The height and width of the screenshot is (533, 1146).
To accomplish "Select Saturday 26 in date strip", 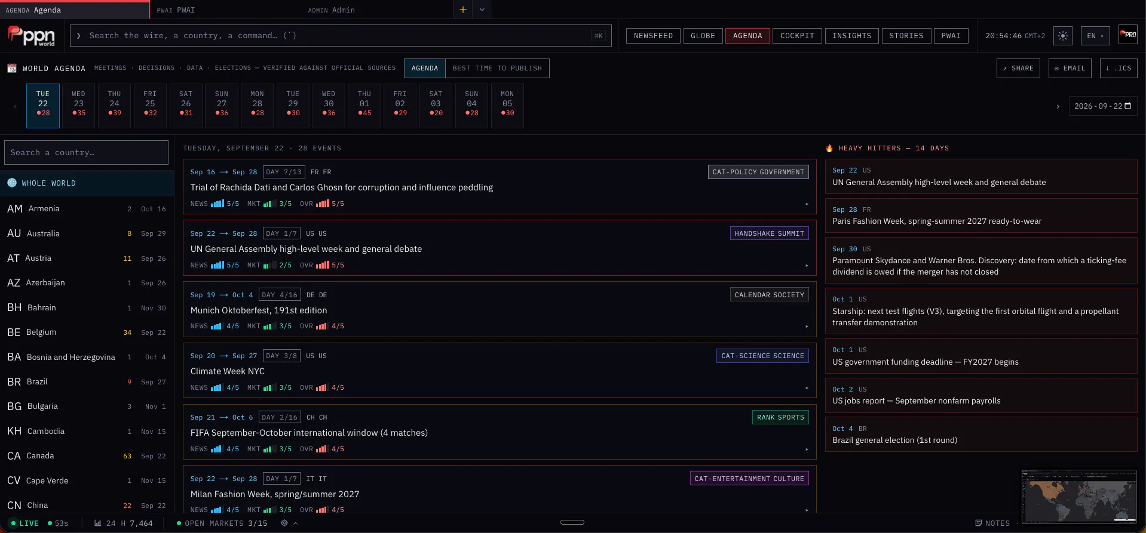I will 186,106.
